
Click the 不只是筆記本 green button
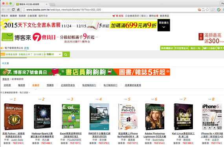181,48
